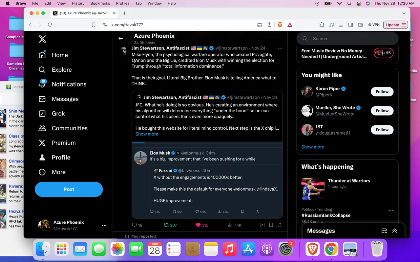Image resolution: width=420 pixels, height=262 pixels.
Task: Toggle bookmark on Jim Stewartson post
Action: click(271, 225)
